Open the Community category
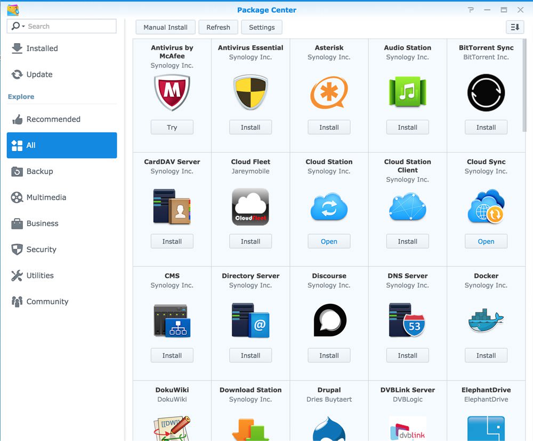Viewport: 533px width, 441px height. [x=62, y=301]
